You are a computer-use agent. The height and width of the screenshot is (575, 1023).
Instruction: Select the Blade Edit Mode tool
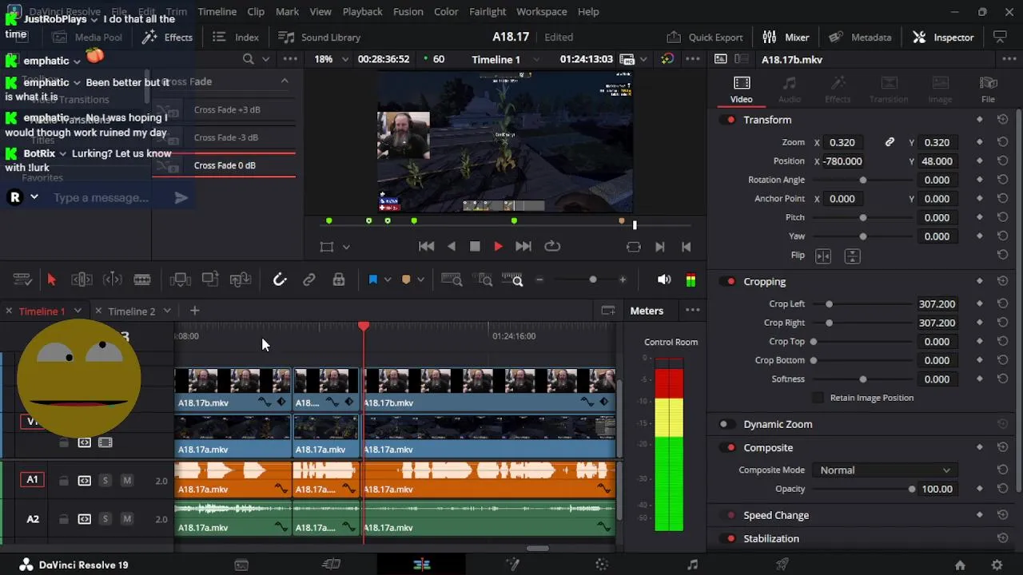click(x=142, y=280)
